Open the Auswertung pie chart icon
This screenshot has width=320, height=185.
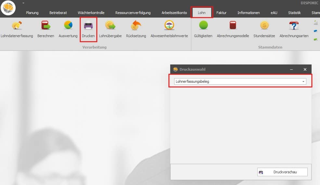[x=68, y=26]
